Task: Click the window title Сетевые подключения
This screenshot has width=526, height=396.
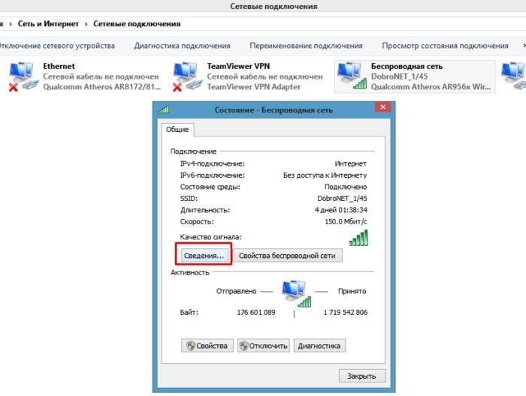Action: point(274,6)
